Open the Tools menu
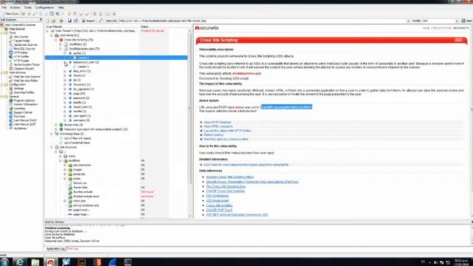The width and height of the screenshot is (473, 266). pyautogui.click(x=28, y=7)
